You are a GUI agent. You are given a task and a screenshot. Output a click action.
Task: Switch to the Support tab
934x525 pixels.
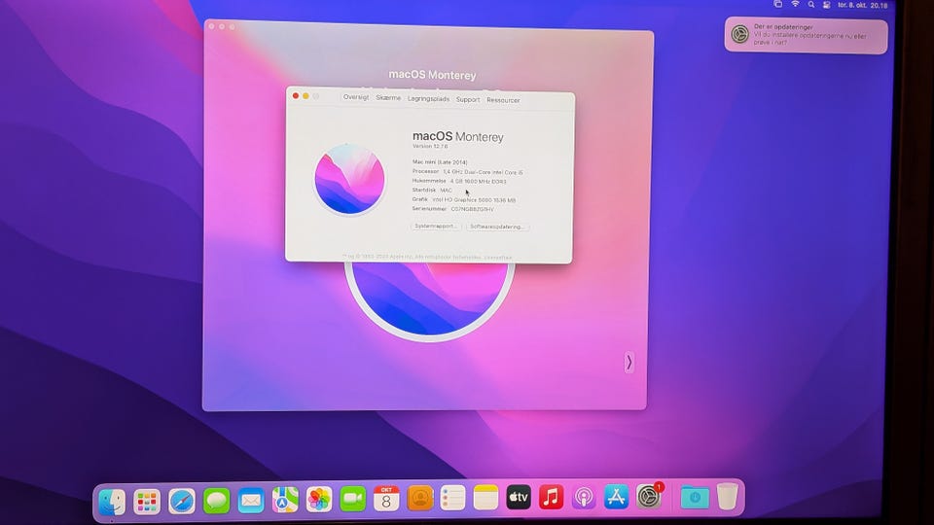click(468, 99)
